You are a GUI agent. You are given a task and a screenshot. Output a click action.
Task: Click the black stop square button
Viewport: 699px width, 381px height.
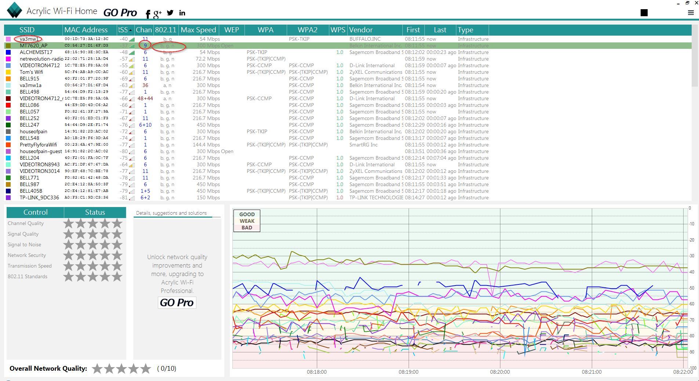click(x=644, y=12)
